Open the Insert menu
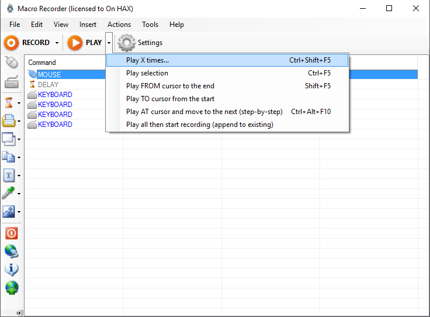430x317 pixels. click(88, 25)
